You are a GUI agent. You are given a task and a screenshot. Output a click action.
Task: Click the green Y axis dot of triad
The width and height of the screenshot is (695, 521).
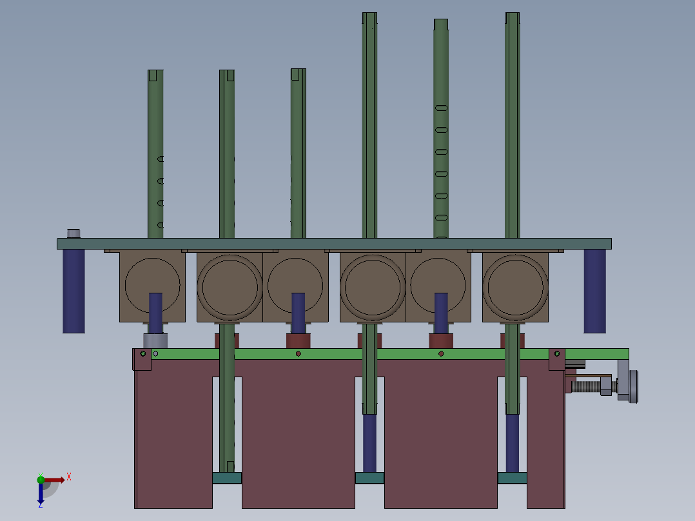coord(41,479)
